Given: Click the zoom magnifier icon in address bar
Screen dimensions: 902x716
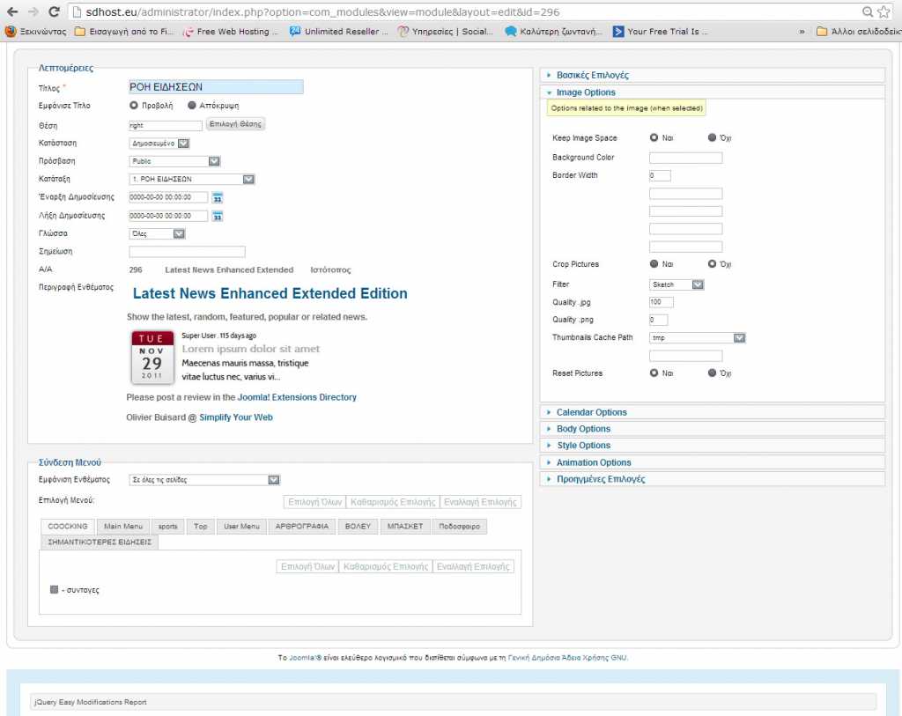Looking at the screenshot, I should tap(868, 12).
